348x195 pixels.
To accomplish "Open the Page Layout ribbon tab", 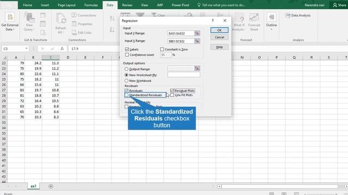I will click(x=66, y=5).
